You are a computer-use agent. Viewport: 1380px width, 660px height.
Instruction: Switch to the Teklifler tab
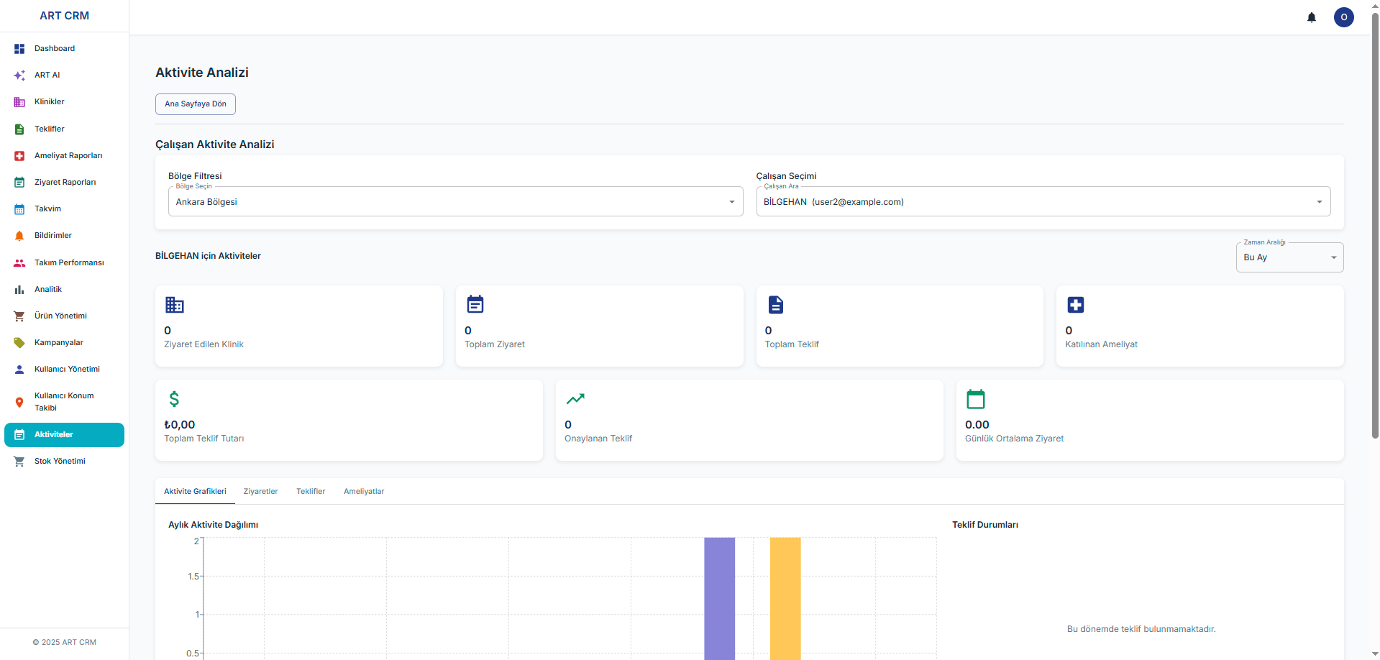coord(311,492)
